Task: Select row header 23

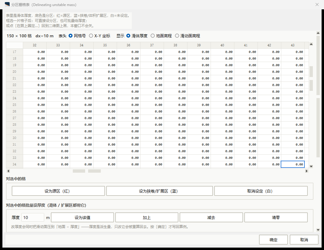Action: tap(14, 91)
